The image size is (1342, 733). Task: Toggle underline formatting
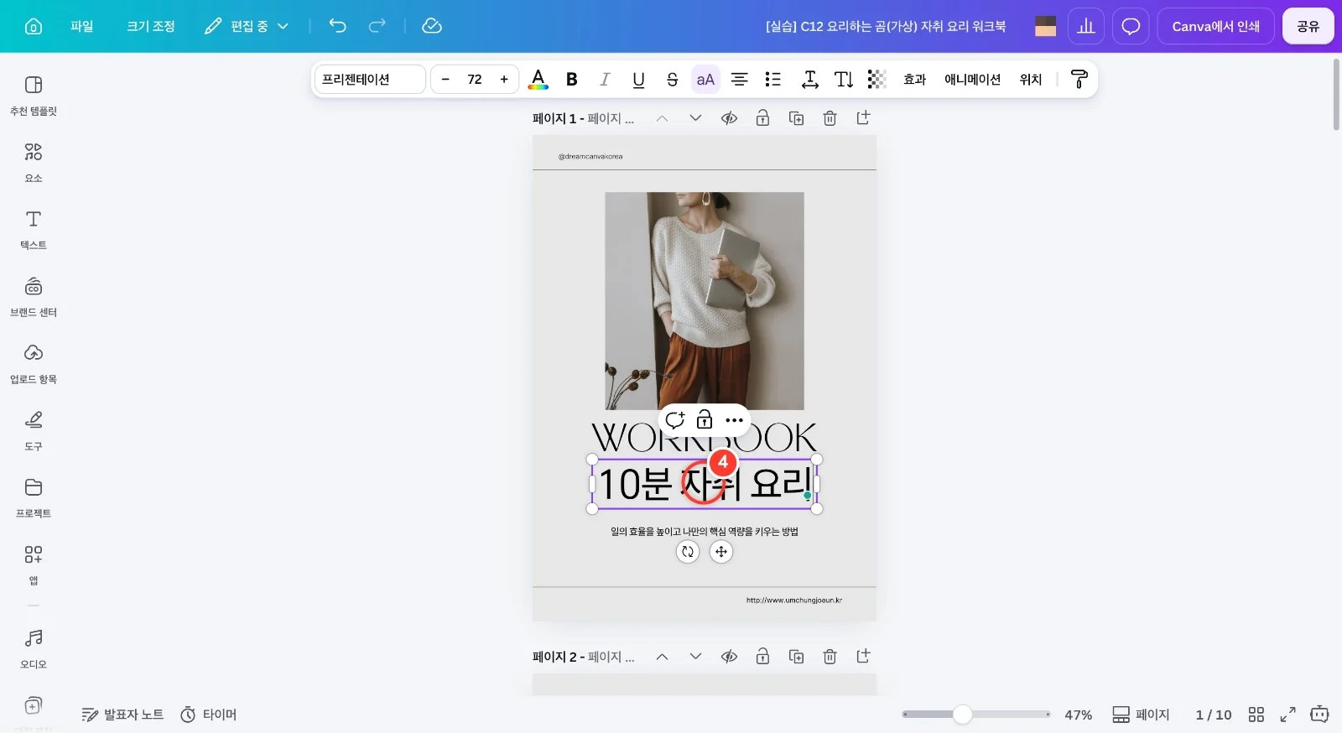(x=638, y=79)
